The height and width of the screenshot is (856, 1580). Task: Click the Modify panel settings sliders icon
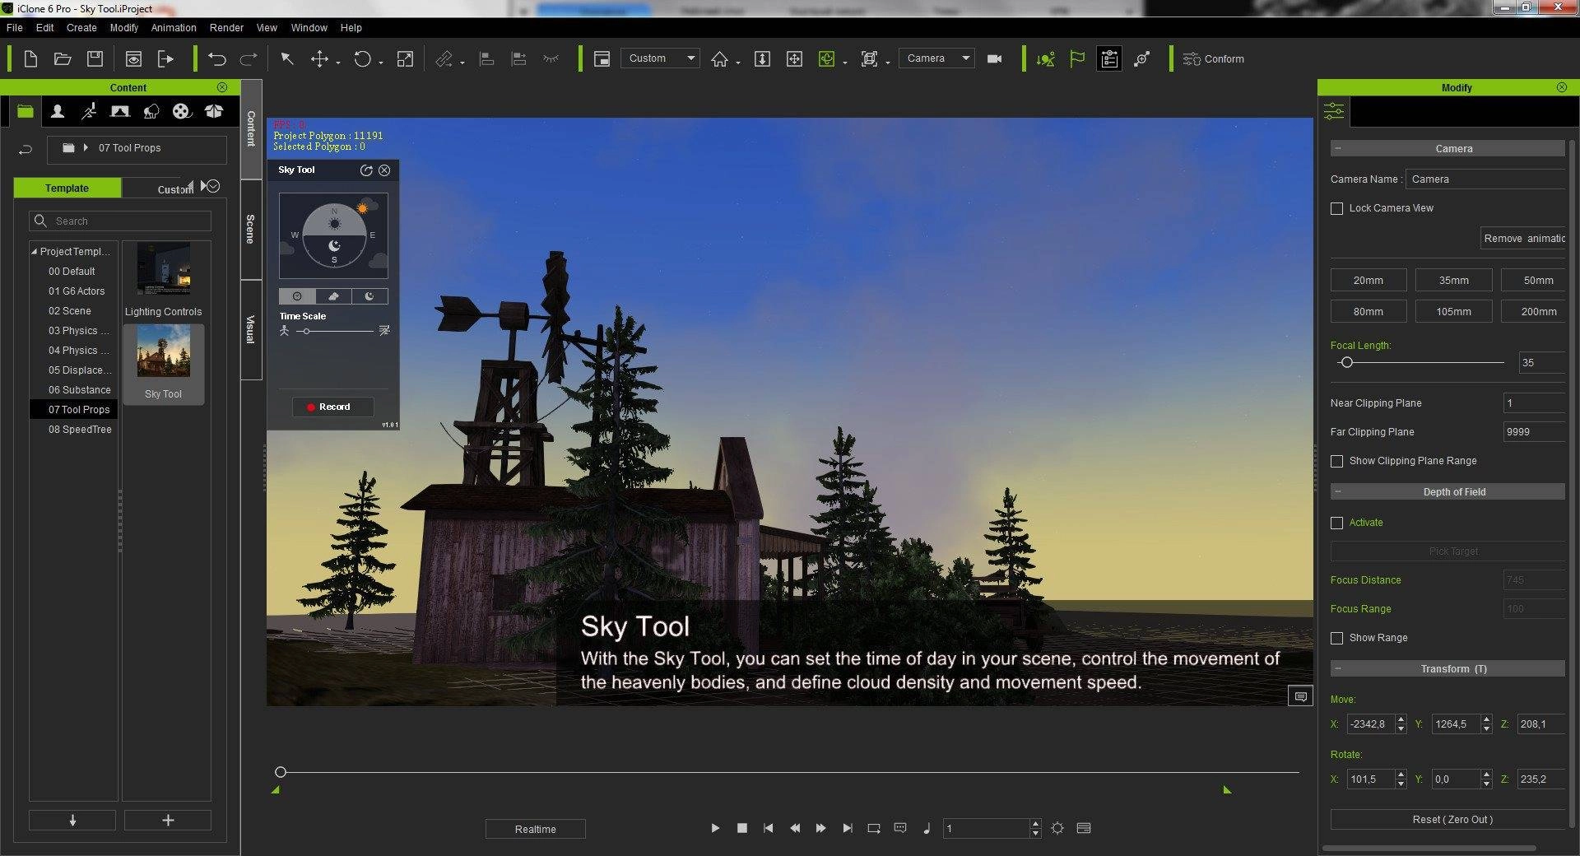[1334, 111]
